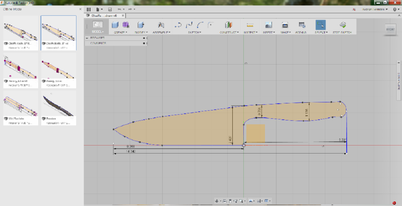Click the 1.136 handle height dimension

(307, 112)
